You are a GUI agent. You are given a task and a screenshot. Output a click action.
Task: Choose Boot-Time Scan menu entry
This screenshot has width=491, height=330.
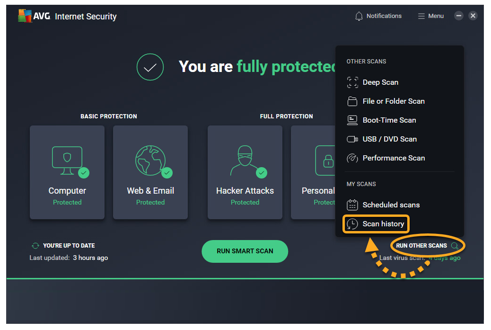coord(389,120)
